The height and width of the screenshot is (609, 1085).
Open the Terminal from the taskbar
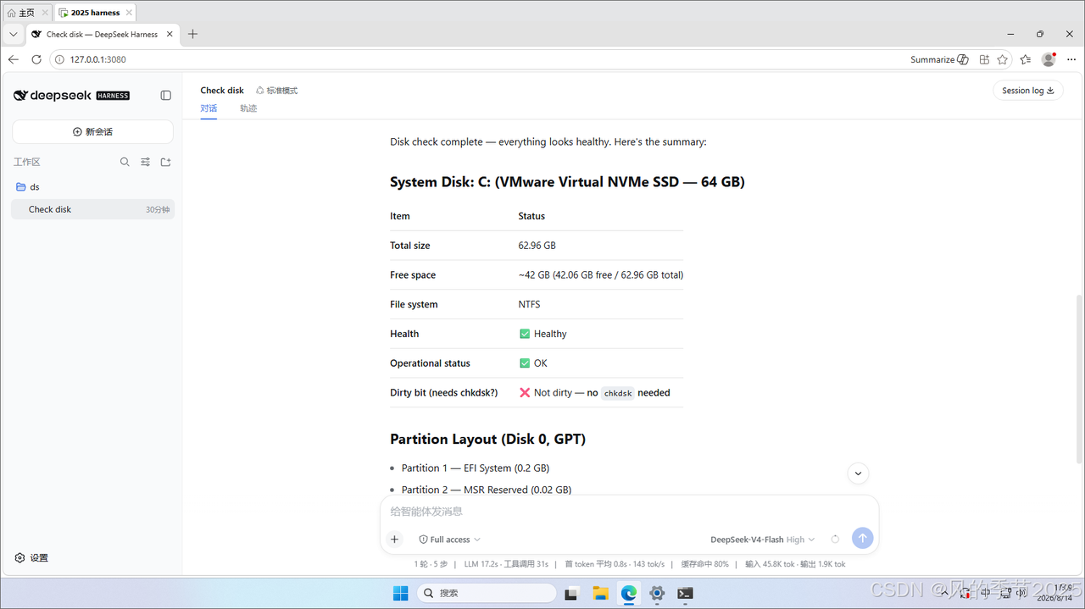point(686,593)
